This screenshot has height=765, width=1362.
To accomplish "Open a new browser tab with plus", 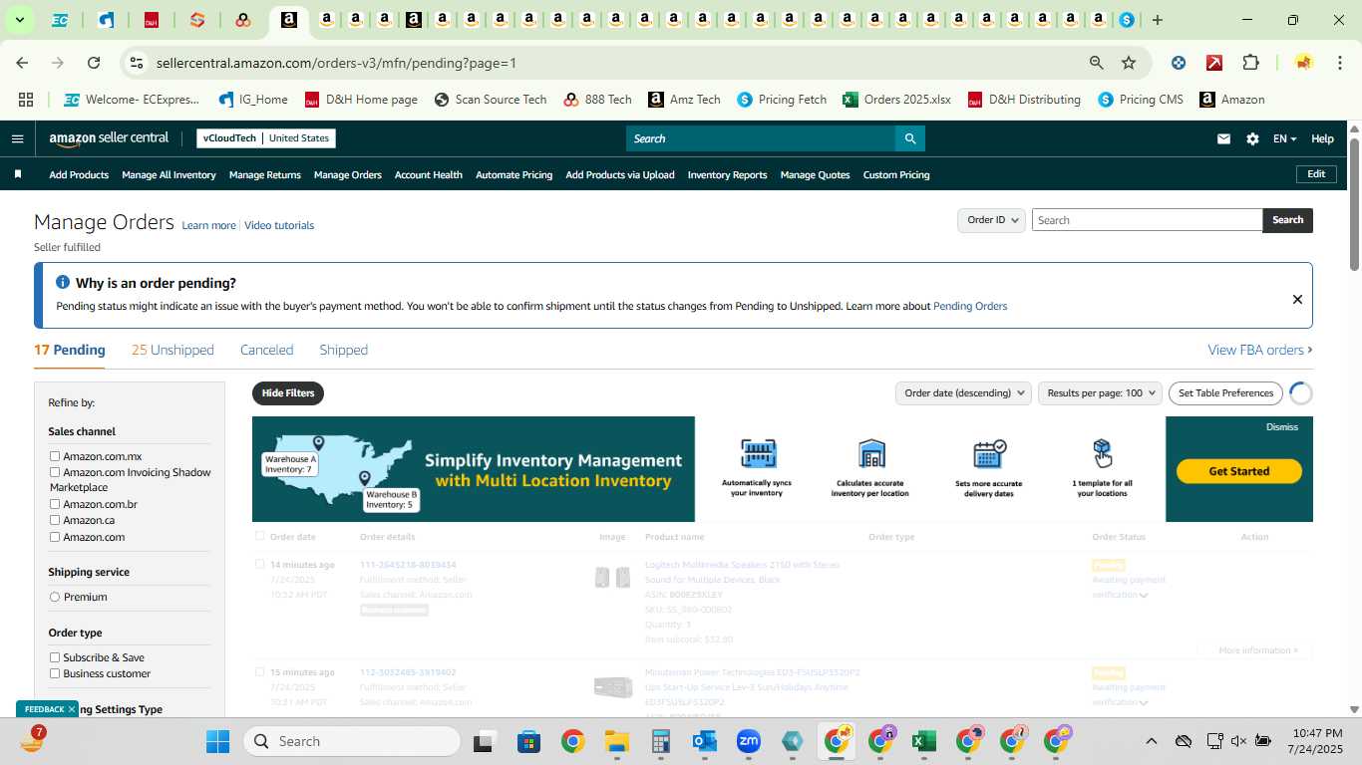I will (x=1157, y=20).
